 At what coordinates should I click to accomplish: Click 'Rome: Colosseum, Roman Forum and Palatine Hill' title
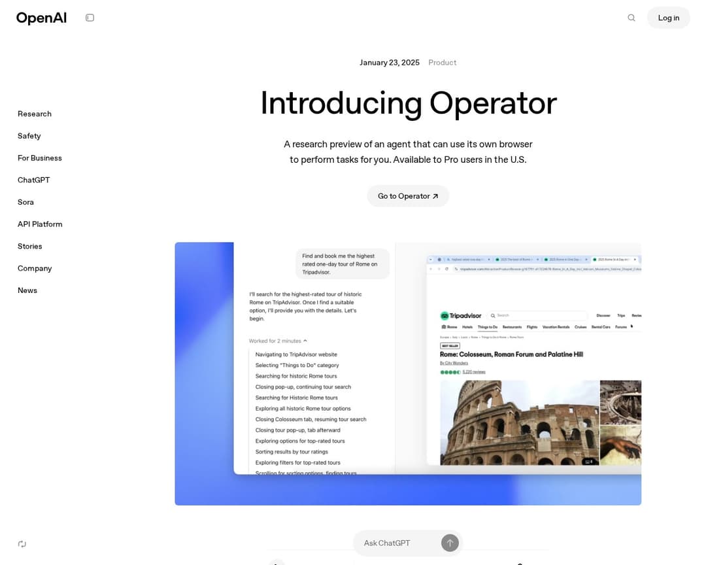(x=511, y=354)
